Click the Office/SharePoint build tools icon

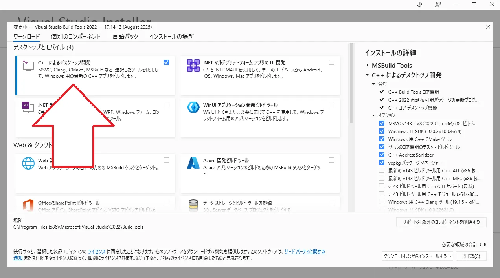28,205
